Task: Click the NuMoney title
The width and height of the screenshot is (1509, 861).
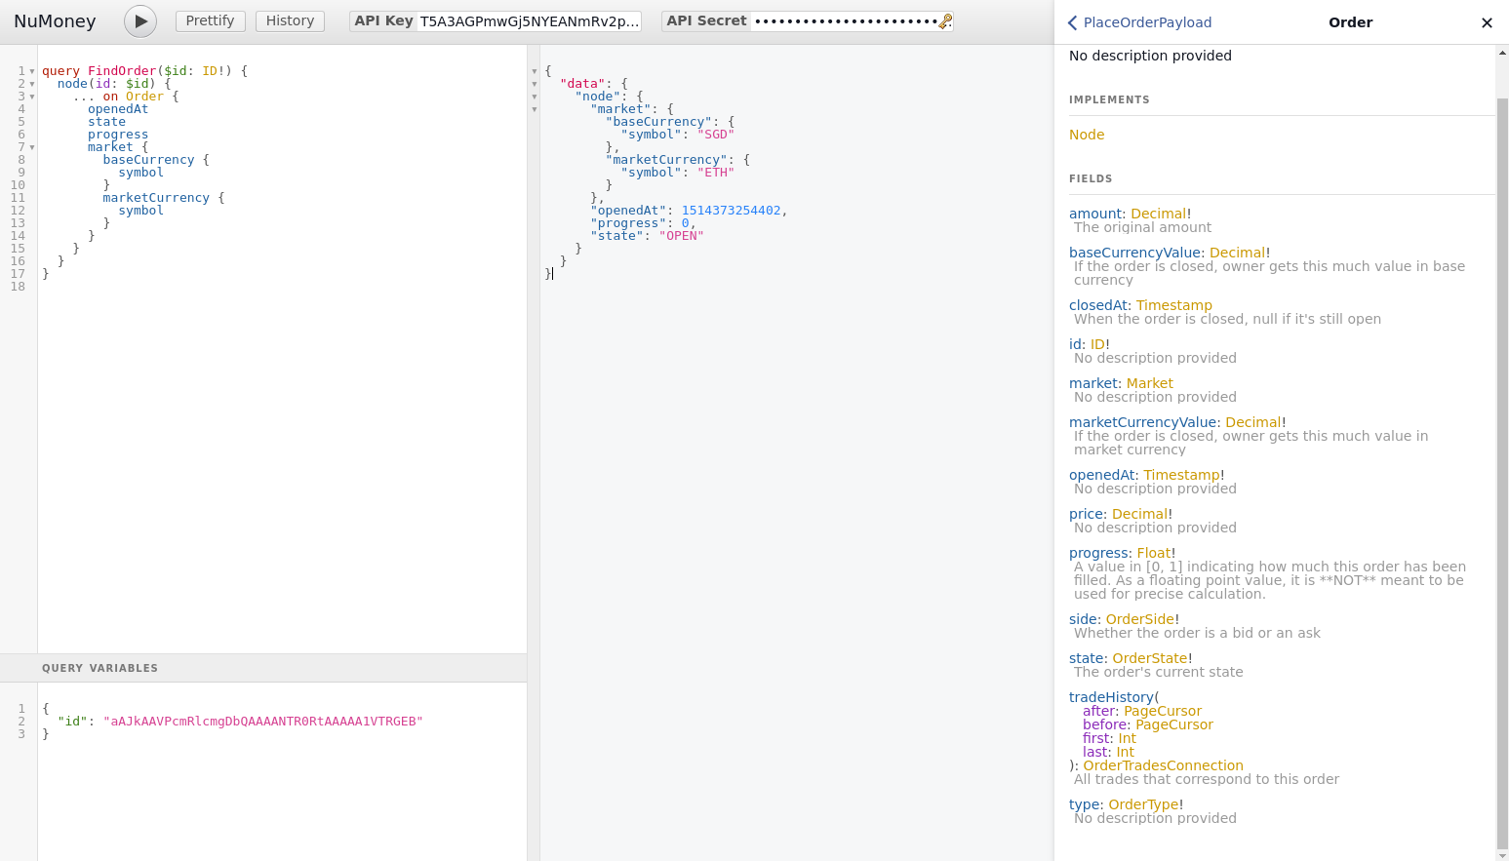Action: (55, 20)
